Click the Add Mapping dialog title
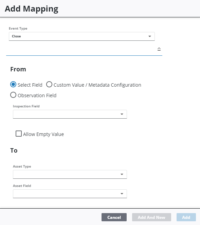The height and width of the screenshot is (225, 200). 32,9
